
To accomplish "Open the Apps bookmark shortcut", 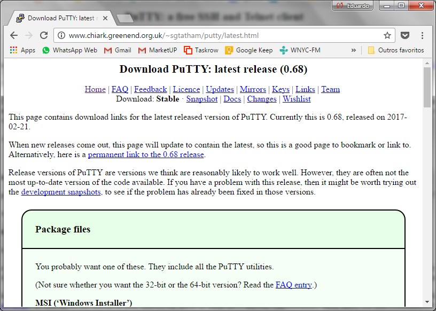I will pyautogui.click(x=22, y=50).
